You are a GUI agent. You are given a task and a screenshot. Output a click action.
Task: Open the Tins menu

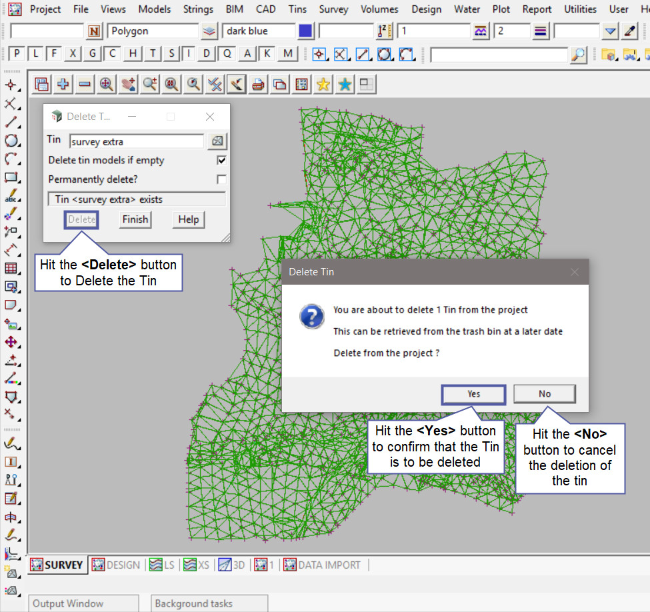coord(298,9)
